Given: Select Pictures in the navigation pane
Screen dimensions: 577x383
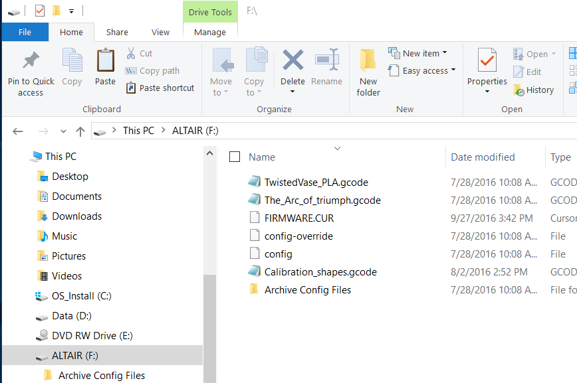Looking at the screenshot, I should pyautogui.click(x=68, y=256).
